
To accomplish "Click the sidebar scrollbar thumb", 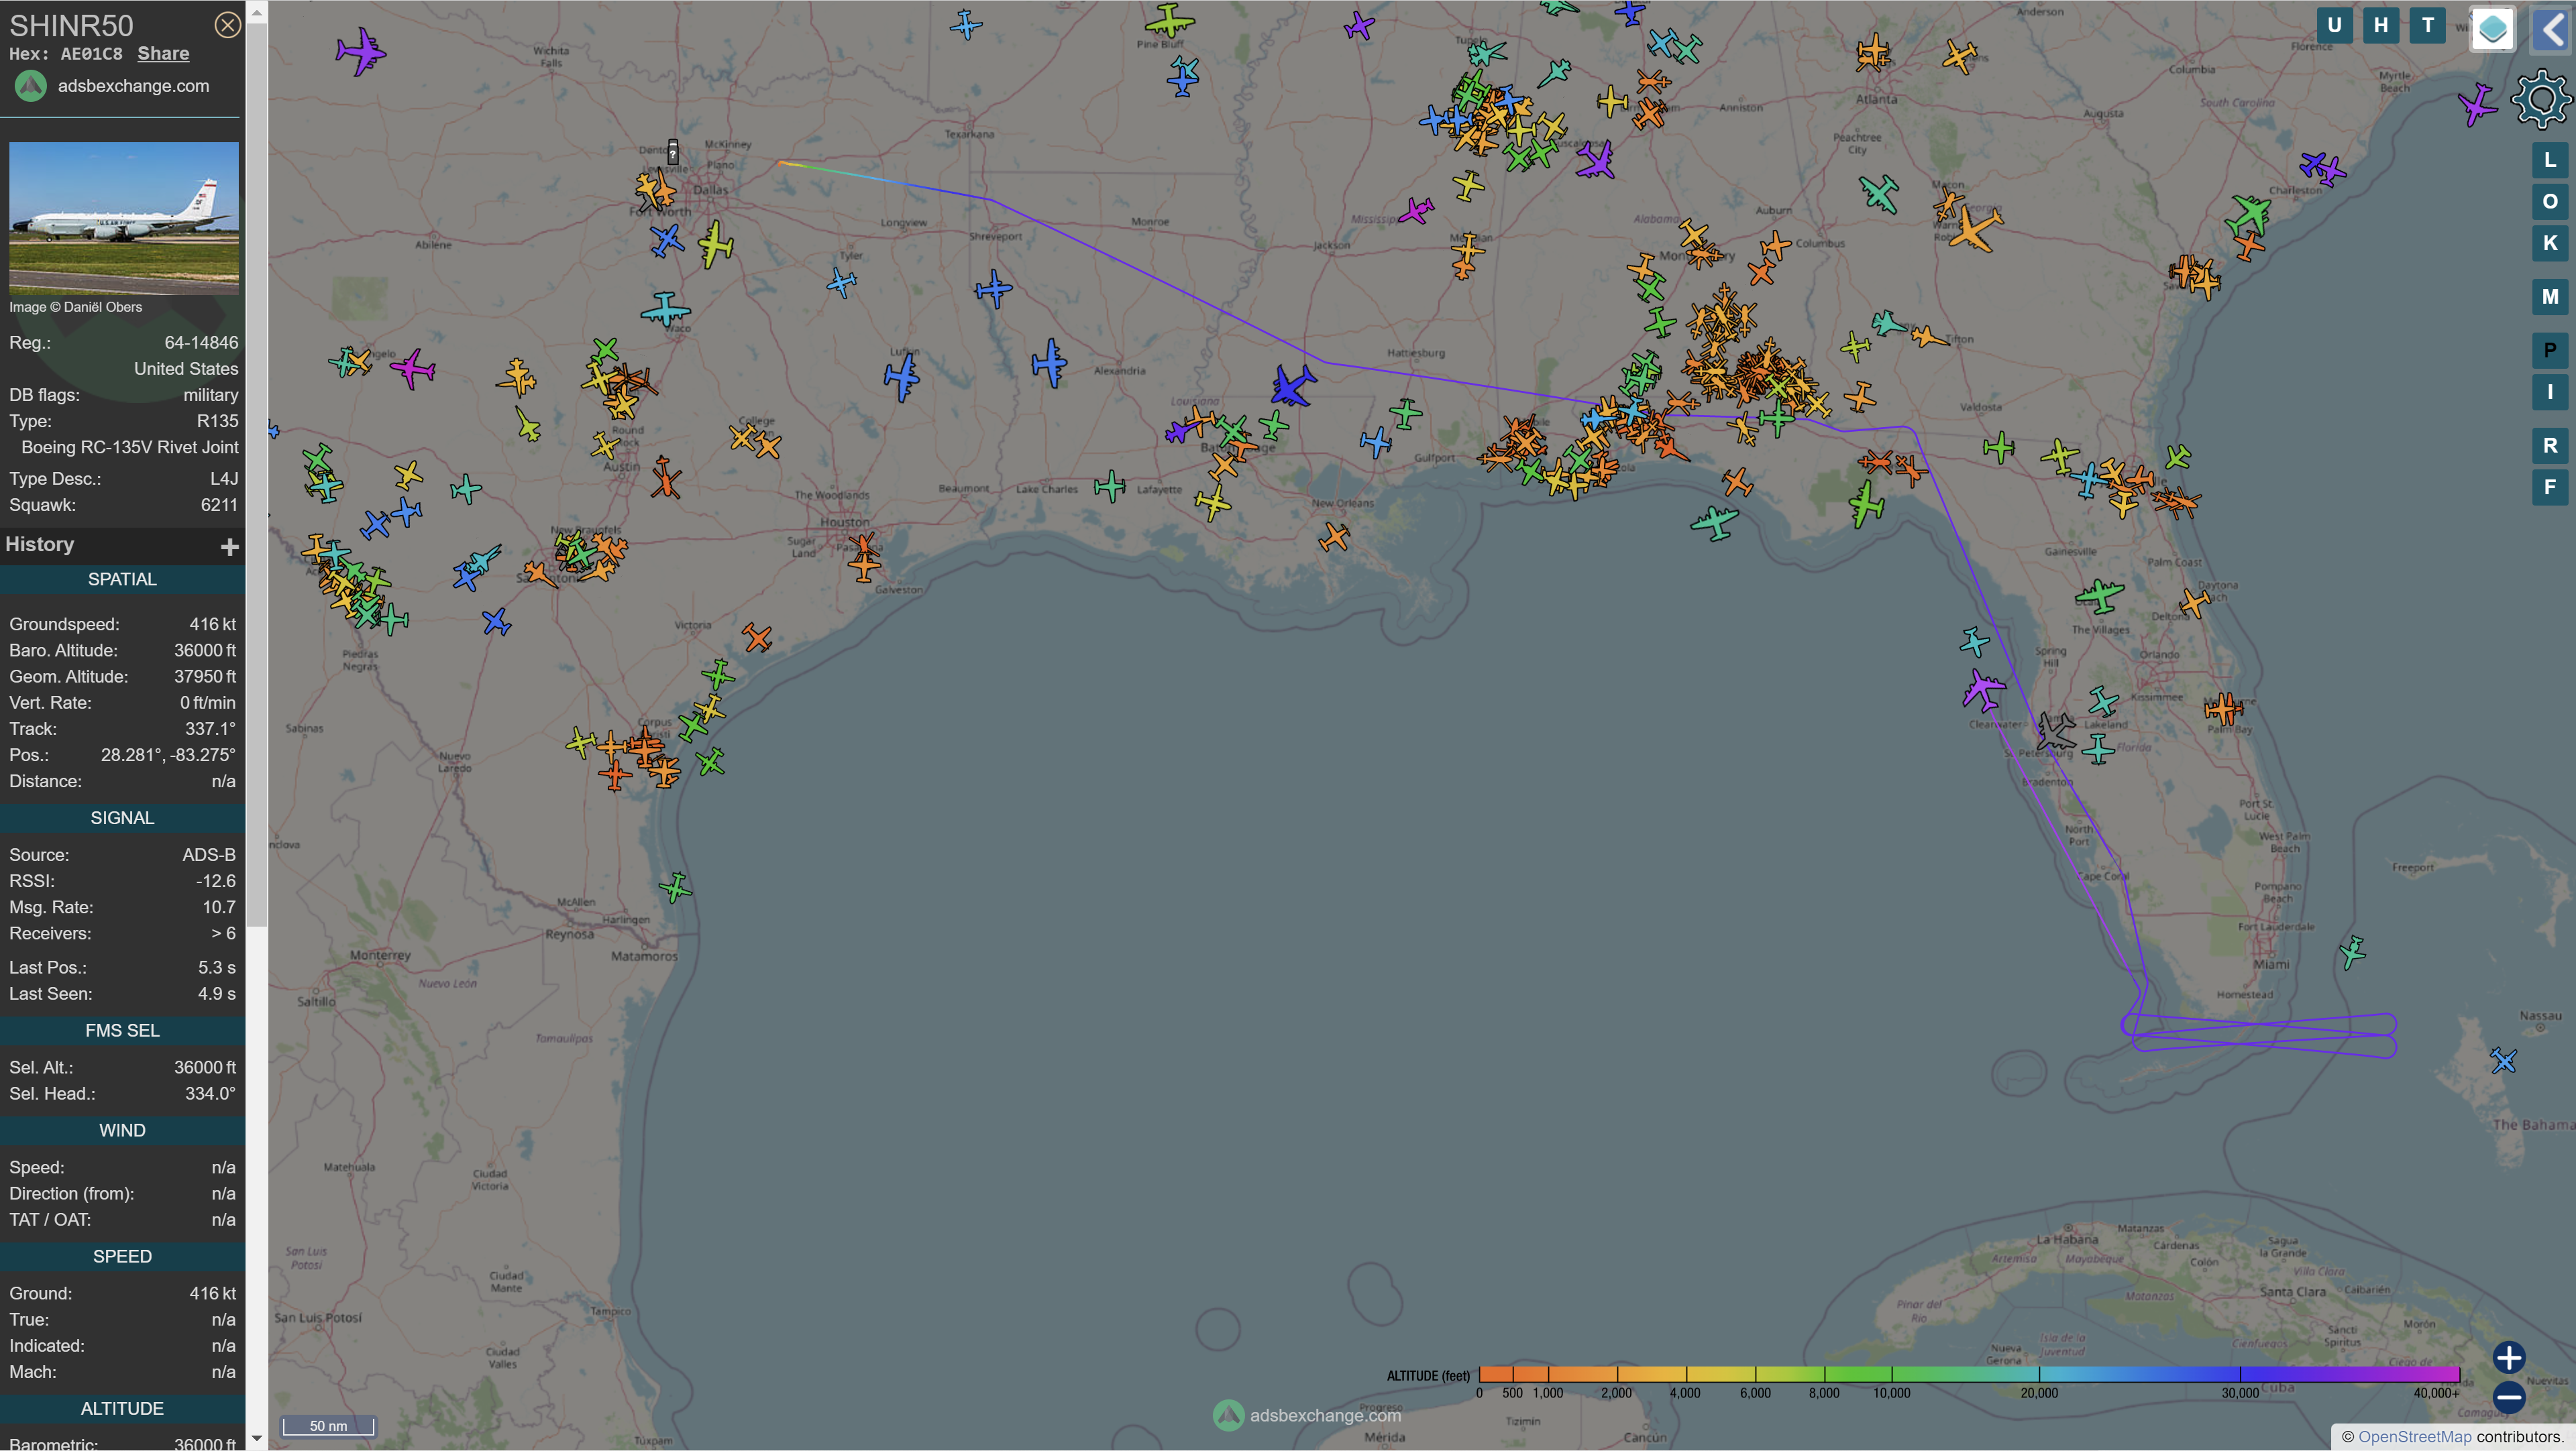I will (x=257, y=475).
